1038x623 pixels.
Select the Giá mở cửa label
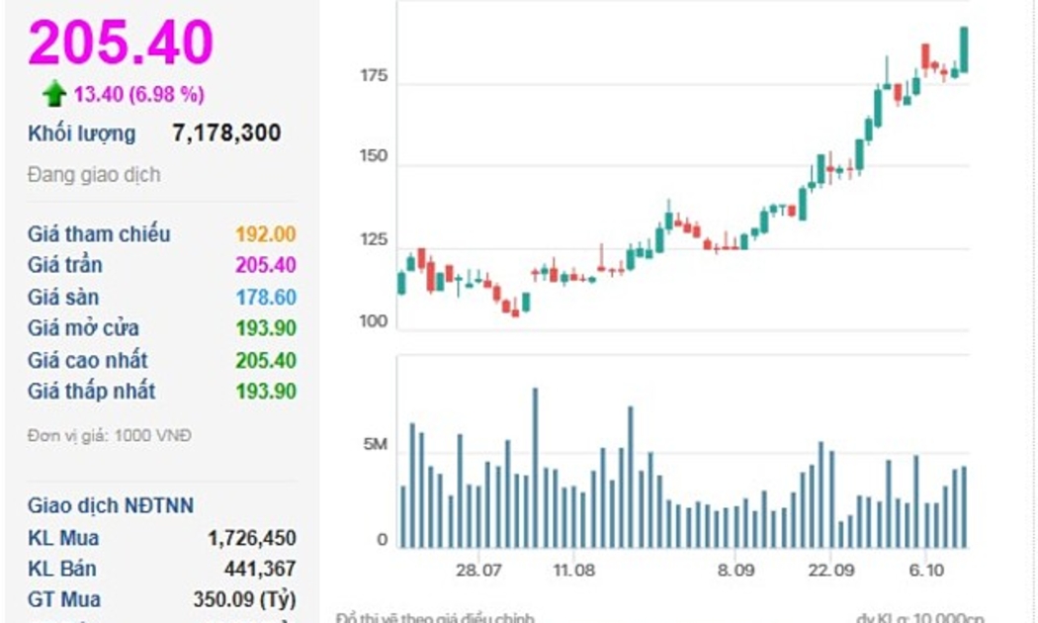point(83,328)
